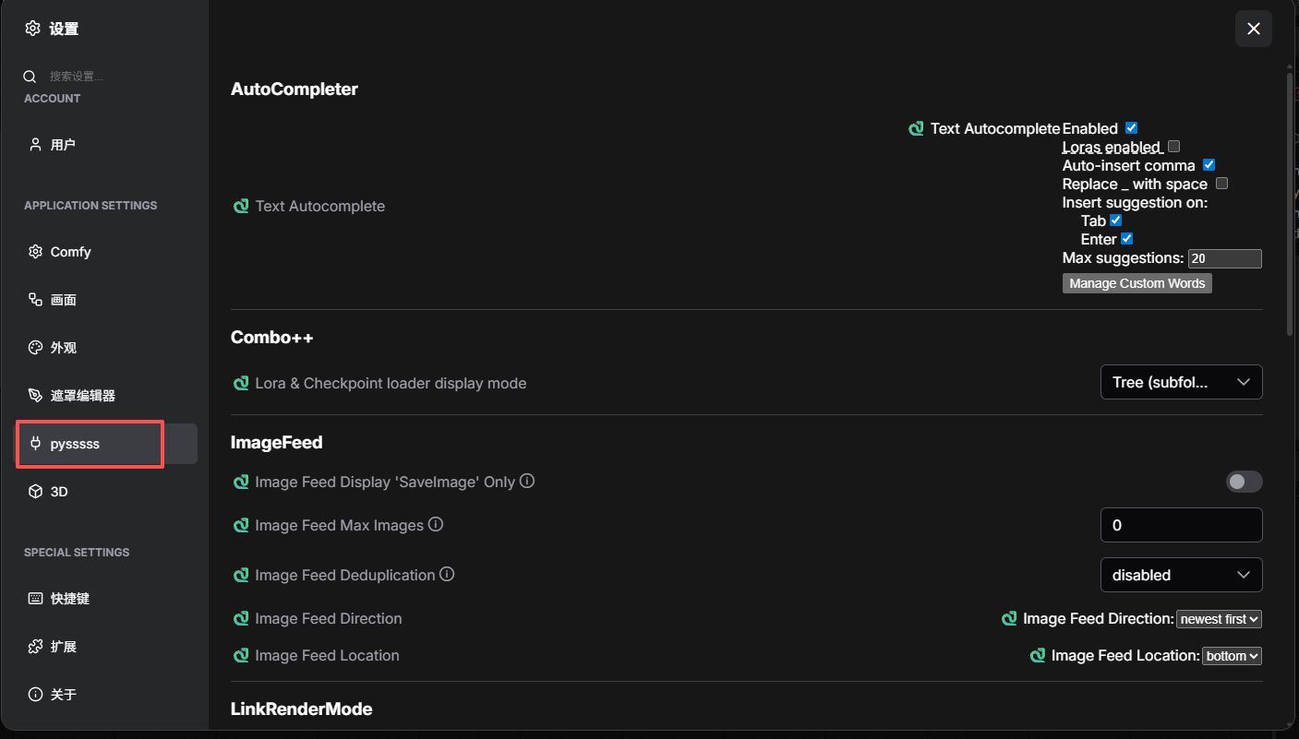Image resolution: width=1299 pixels, height=739 pixels.
Task: Open the Tree (subfolders) display mode dropdown
Action: point(1181,382)
